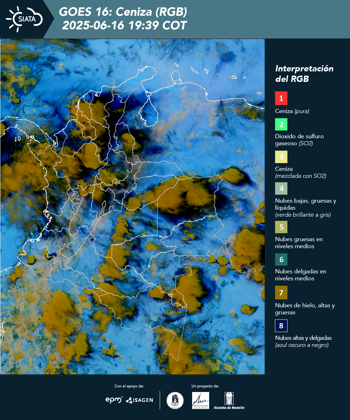The image size is (350, 420).
Task: Click the timestamp '2025-06-16 19:39 COT'
Action: point(124,26)
